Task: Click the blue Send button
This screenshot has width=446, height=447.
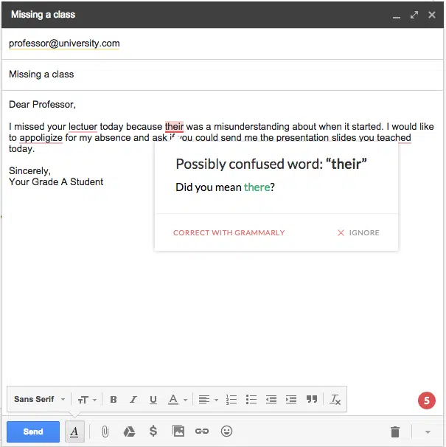Action: coord(33,432)
